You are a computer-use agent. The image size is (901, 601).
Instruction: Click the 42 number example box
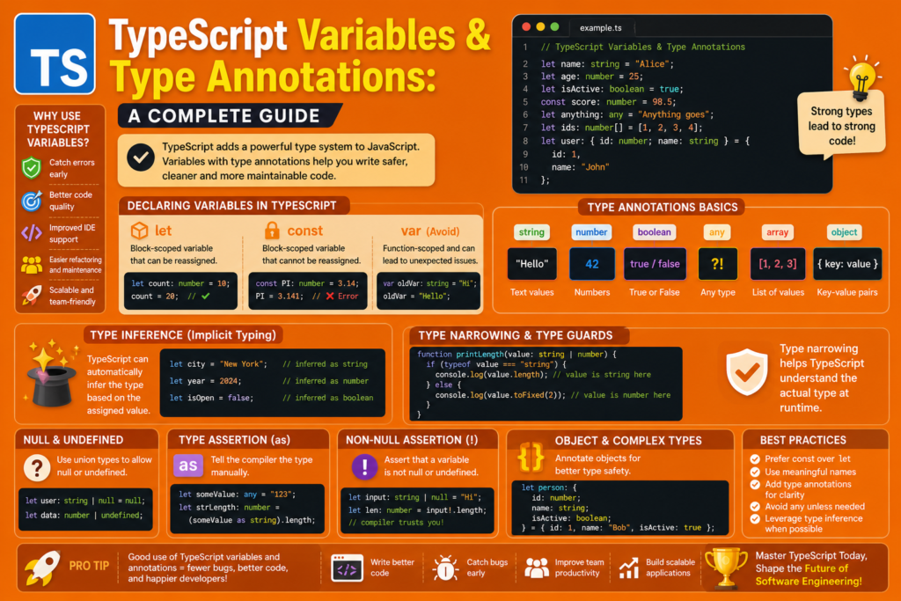pyautogui.click(x=592, y=264)
